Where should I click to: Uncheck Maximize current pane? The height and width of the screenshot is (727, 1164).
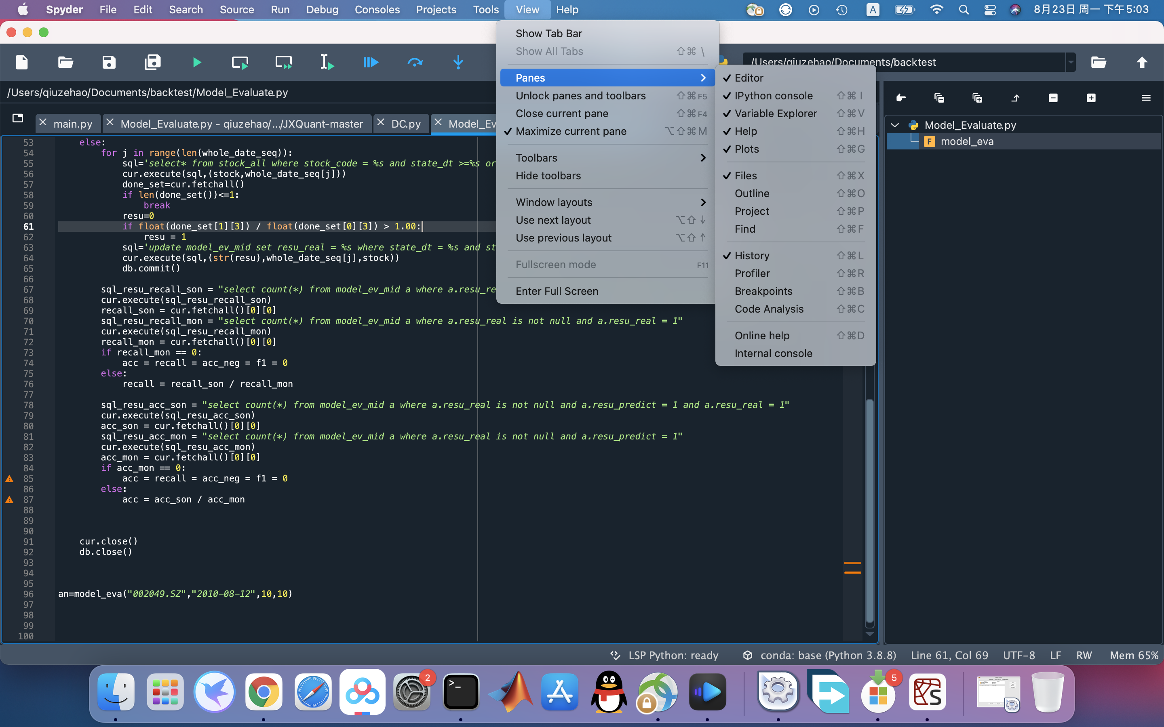click(571, 131)
